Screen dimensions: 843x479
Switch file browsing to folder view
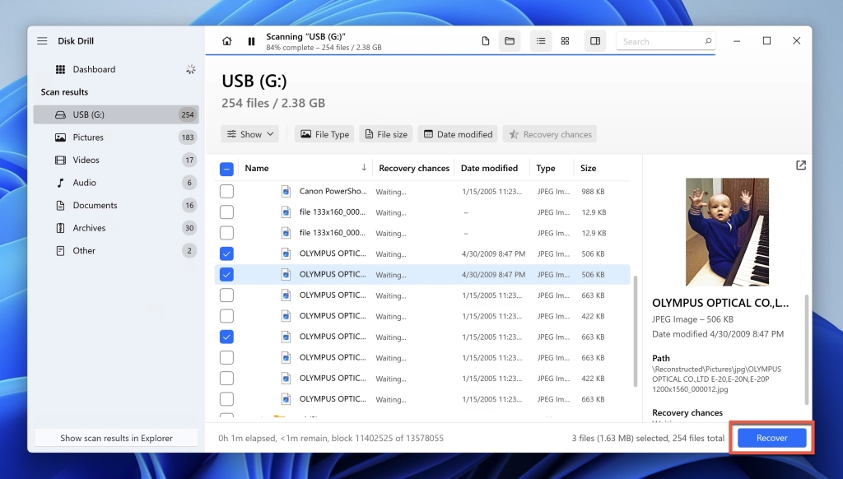509,40
